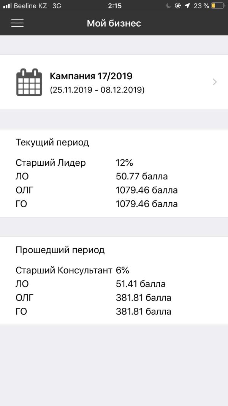This screenshot has height=406, width=228.
Task: Expand campaign details chevron
Action: tap(215, 82)
